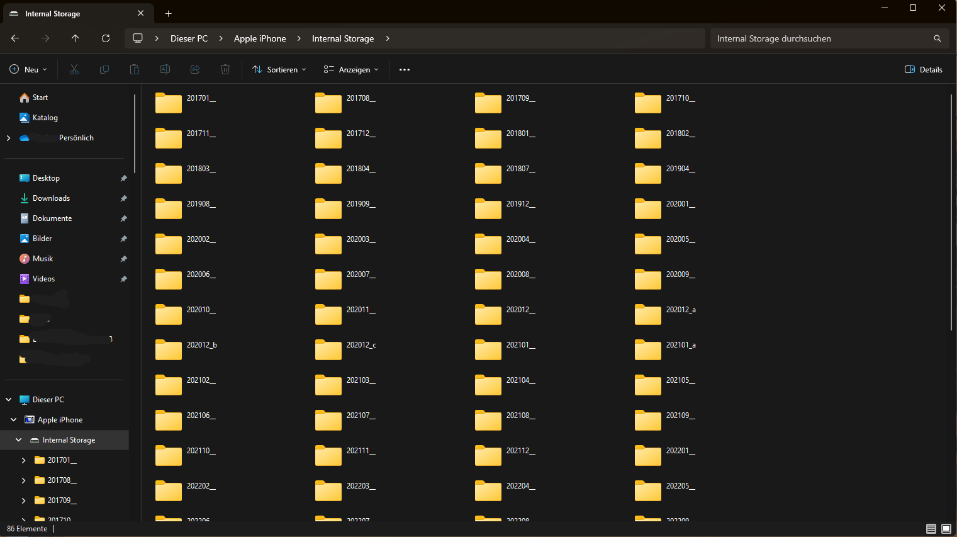Select Apple iPhone in the breadcrumb path
Image resolution: width=957 pixels, height=537 pixels.
260,38
